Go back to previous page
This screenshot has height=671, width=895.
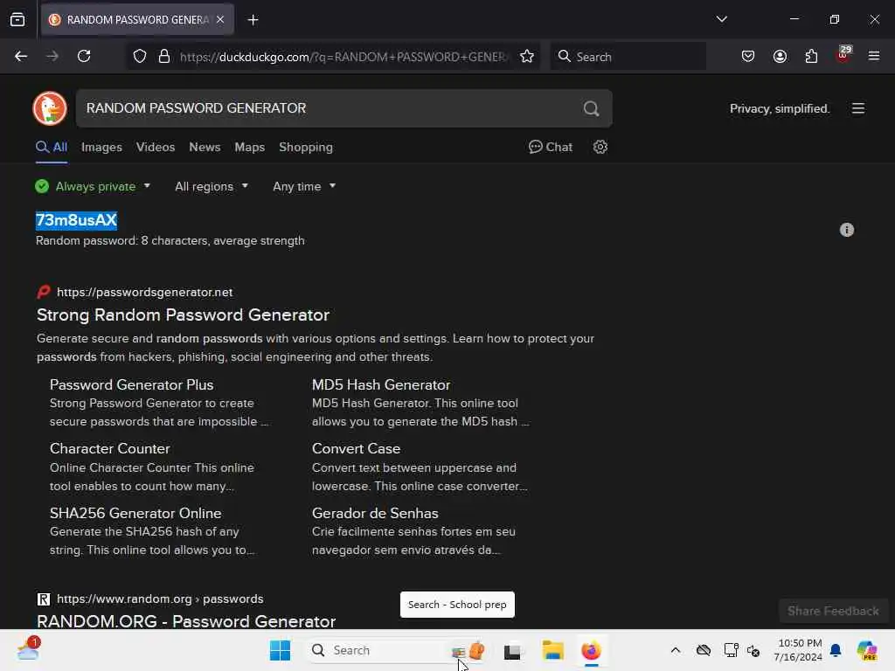[21, 56]
